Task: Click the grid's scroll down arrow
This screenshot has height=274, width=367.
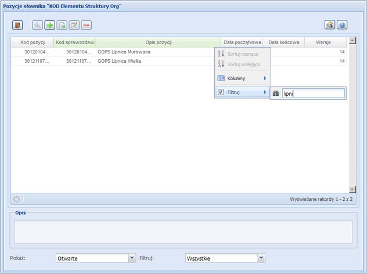Action: [352, 189]
